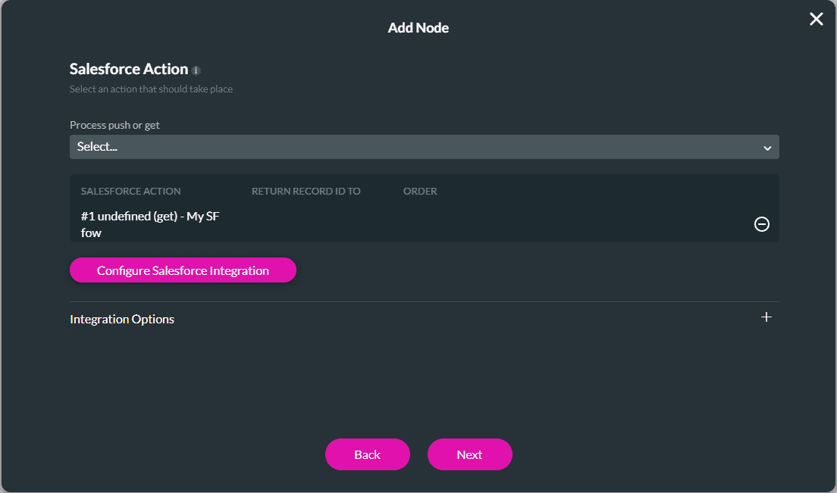Click the Back button
The image size is (837, 493).
click(x=367, y=454)
